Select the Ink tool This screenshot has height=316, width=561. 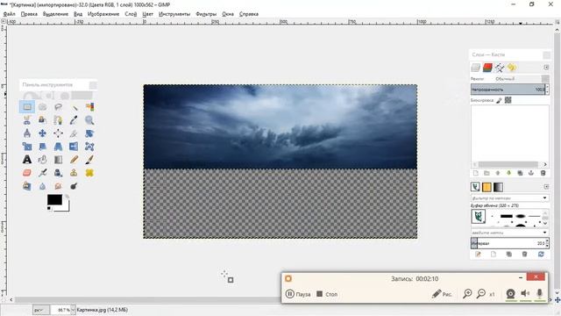(x=58, y=173)
